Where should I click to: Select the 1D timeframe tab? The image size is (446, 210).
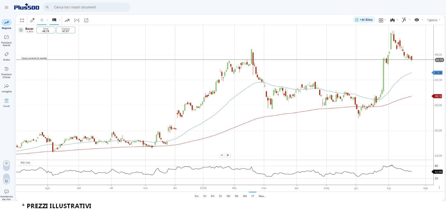coord(220,196)
